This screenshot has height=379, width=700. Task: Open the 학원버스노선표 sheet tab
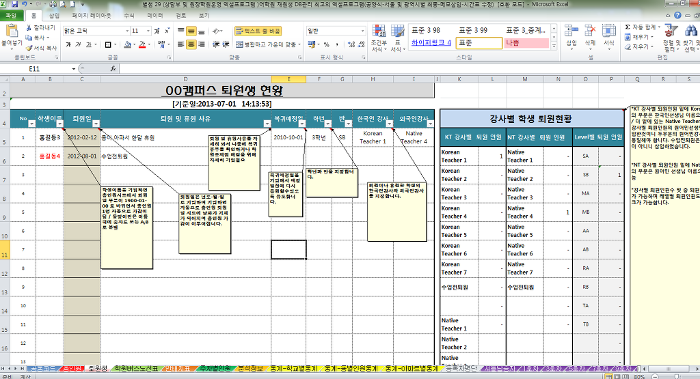[x=137, y=368]
